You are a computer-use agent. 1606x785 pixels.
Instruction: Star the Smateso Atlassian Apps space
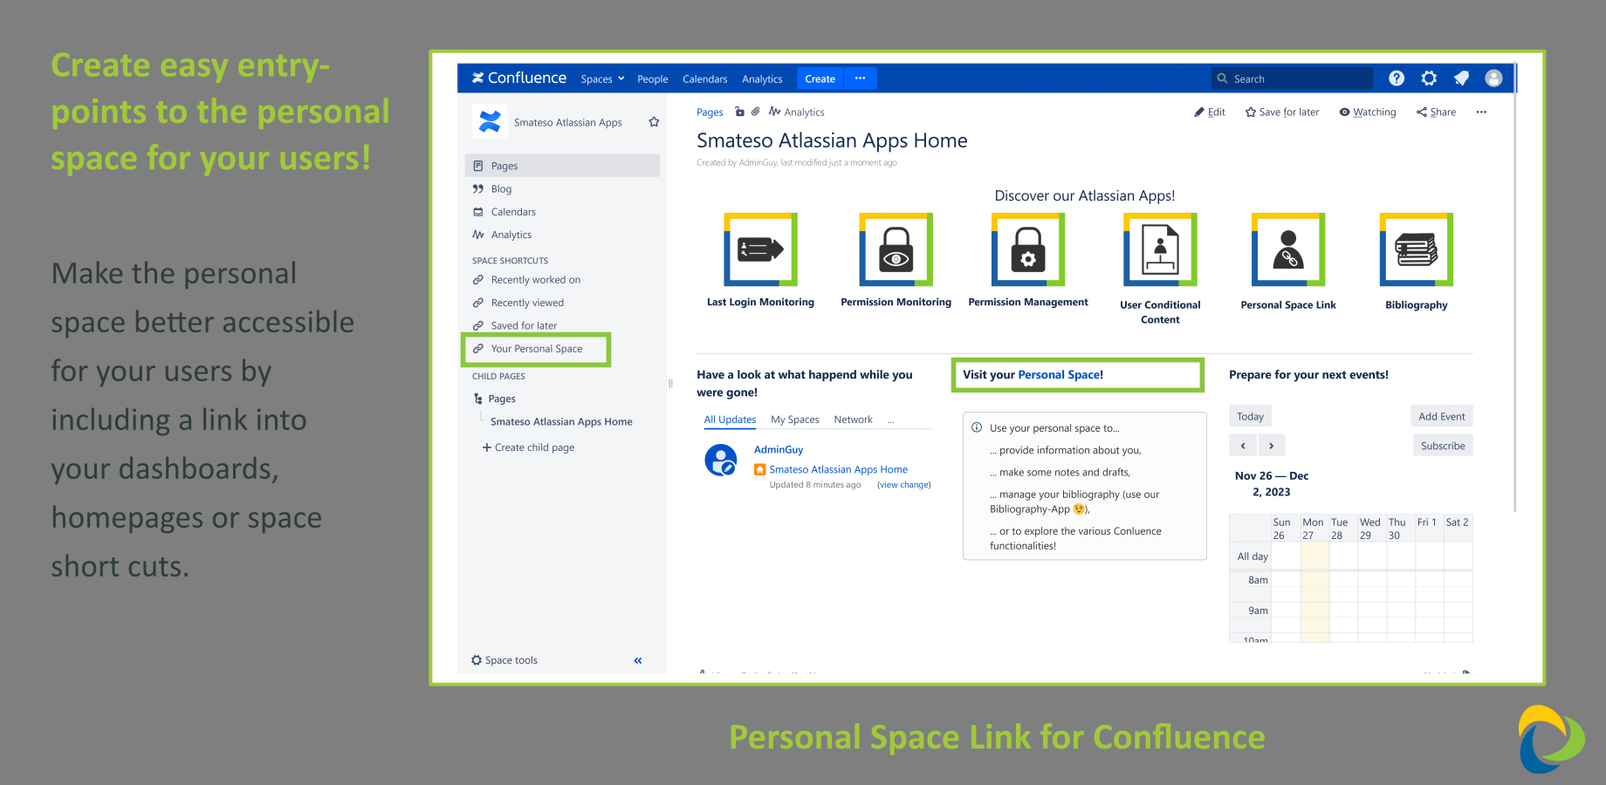click(654, 122)
